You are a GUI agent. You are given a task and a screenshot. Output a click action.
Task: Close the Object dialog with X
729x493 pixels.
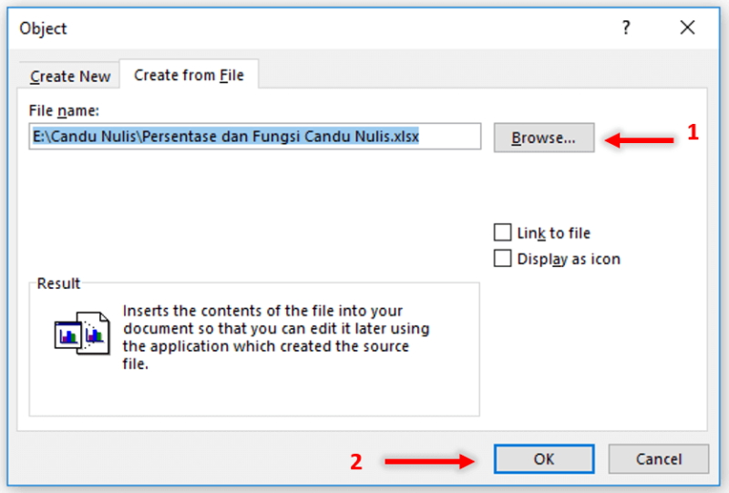click(x=687, y=27)
